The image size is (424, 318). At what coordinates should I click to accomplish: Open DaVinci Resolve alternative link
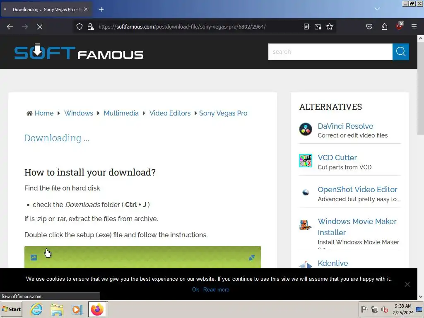[x=345, y=126]
